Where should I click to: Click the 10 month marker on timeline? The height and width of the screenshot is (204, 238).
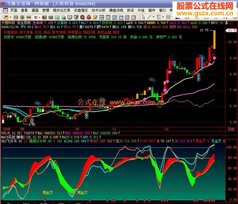click(77, 129)
